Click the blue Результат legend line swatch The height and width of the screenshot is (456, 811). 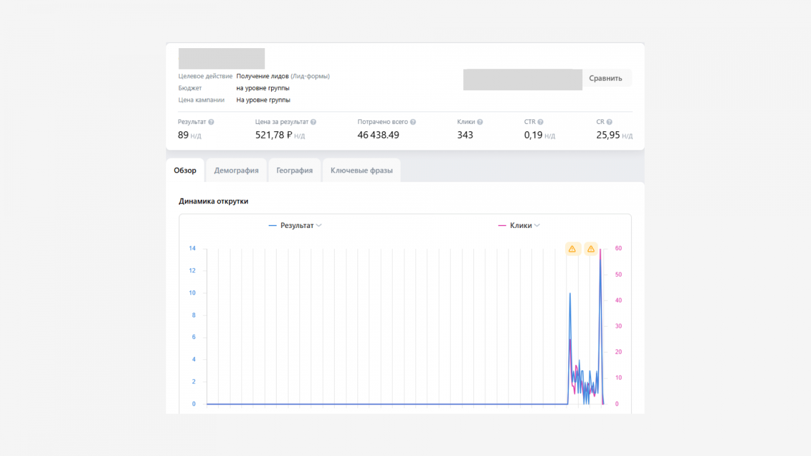tap(273, 225)
